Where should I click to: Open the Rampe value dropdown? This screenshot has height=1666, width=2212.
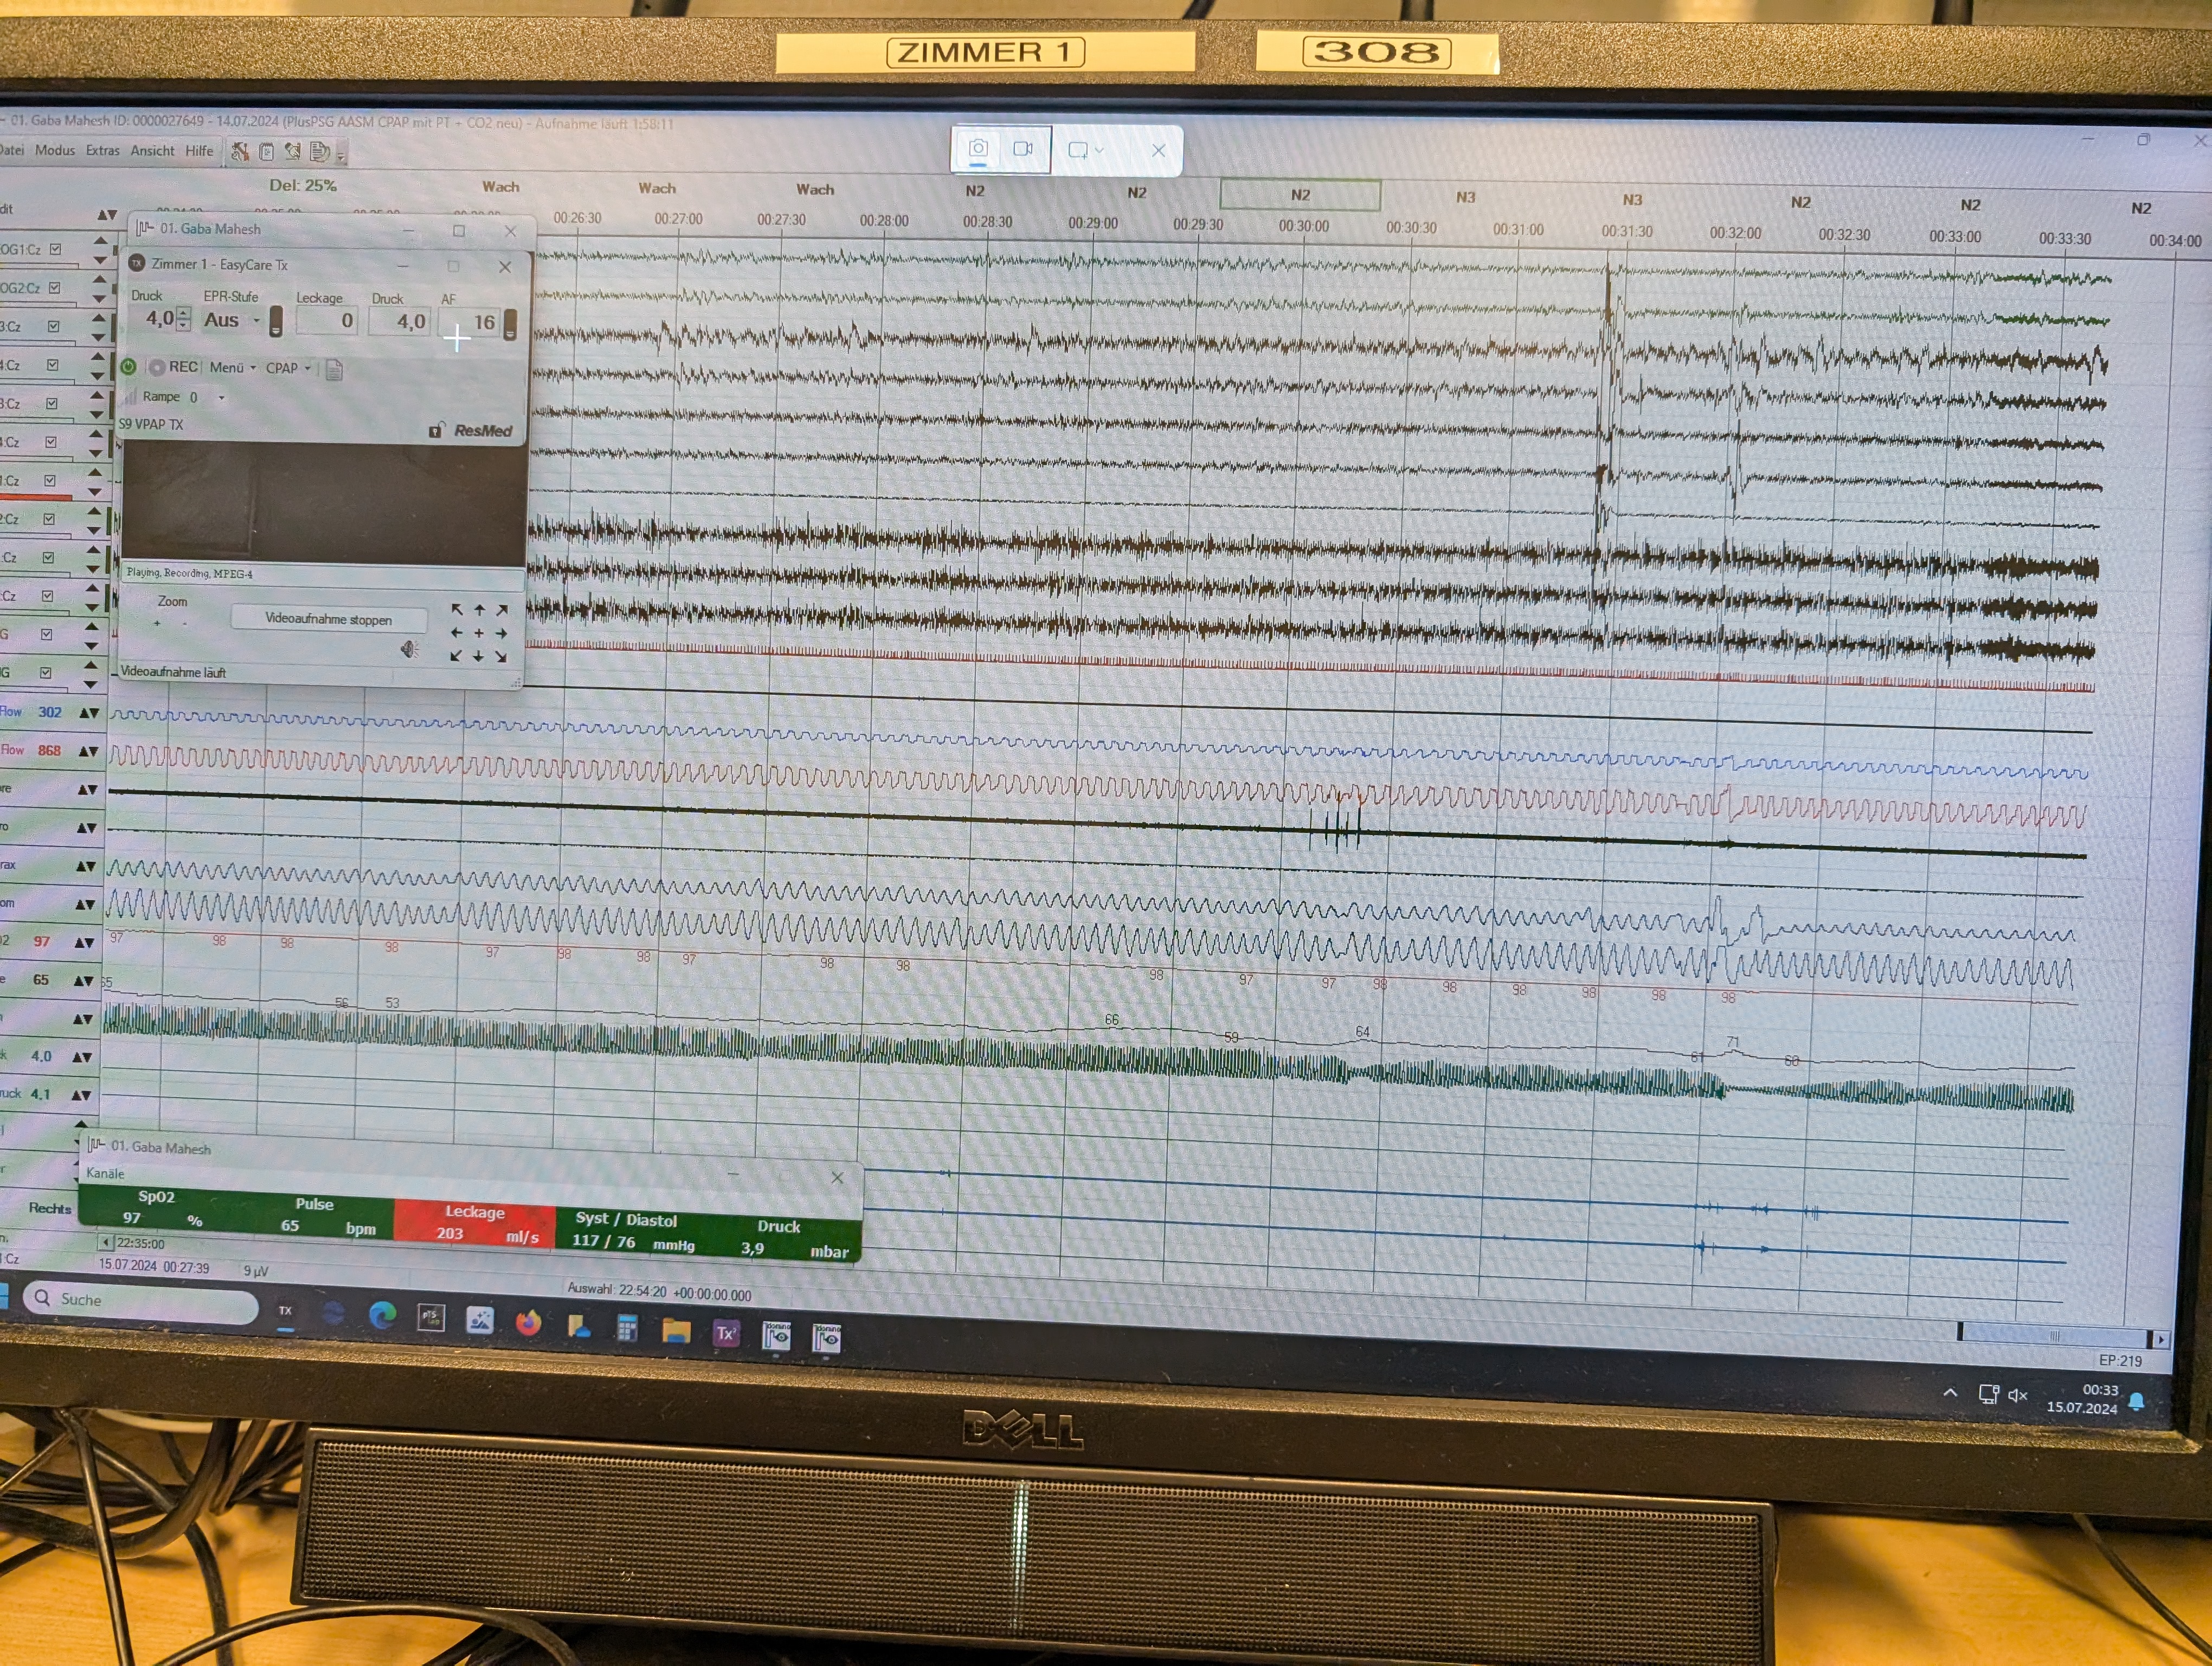coord(221,397)
